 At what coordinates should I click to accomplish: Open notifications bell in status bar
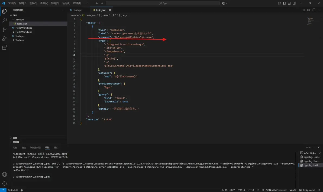[x=319, y=190]
